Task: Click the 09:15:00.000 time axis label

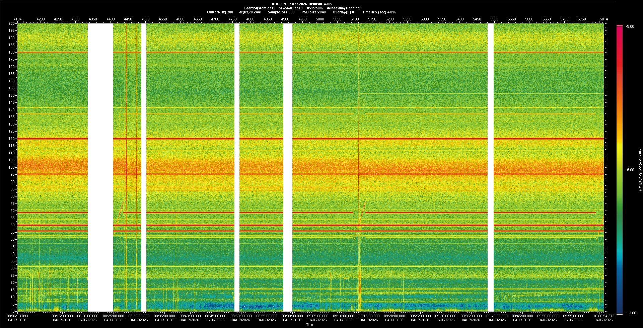Action: (x=369, y=316)
